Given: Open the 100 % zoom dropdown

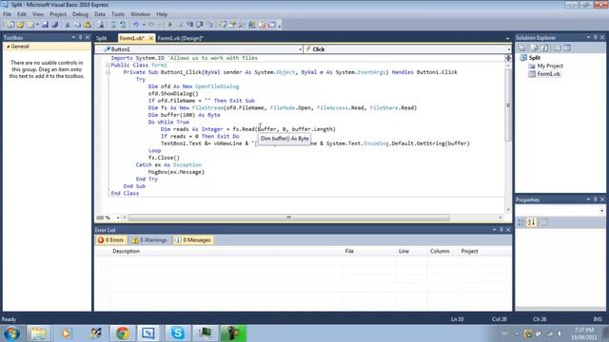Looking at the screenshot, I should 118,218.
